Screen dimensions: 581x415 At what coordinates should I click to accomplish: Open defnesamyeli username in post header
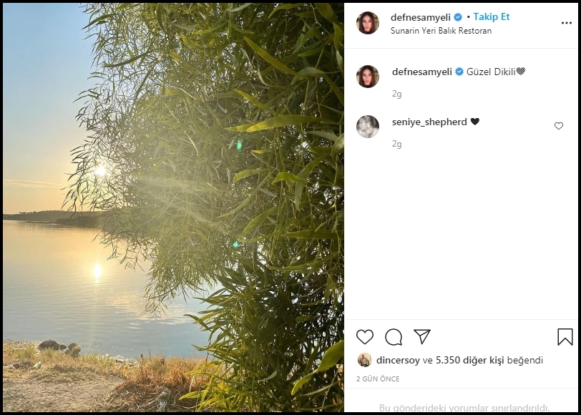(421, 17)
